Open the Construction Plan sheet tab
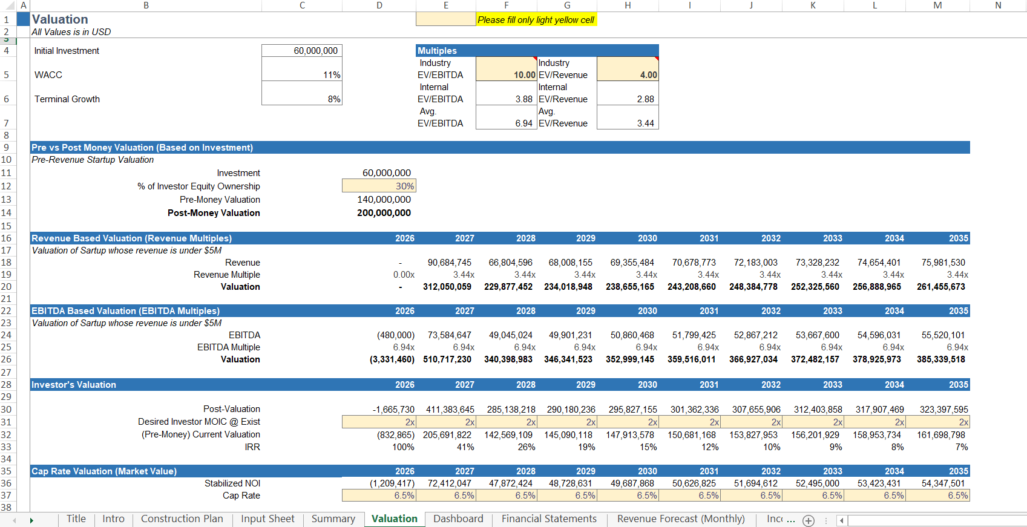The image size is (1027, 527). (x=182, y=519)
